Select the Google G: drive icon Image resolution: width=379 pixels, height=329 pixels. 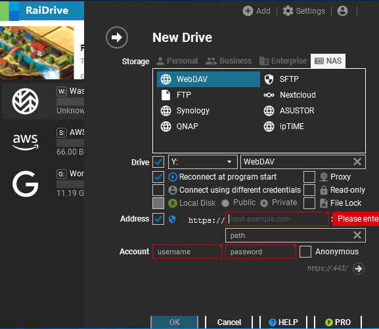tap(26, 184)
